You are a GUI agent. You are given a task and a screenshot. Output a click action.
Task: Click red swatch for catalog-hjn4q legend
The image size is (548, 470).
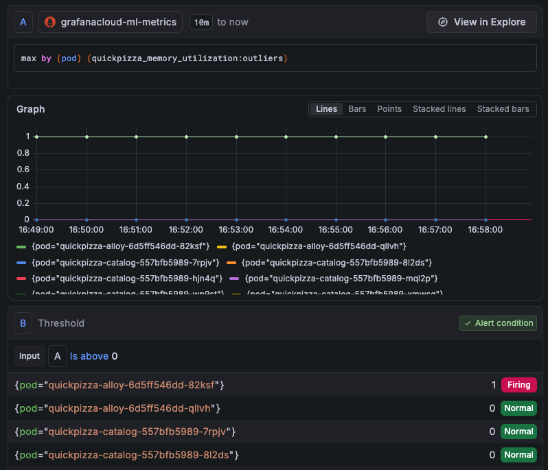(x=21, y=279)
